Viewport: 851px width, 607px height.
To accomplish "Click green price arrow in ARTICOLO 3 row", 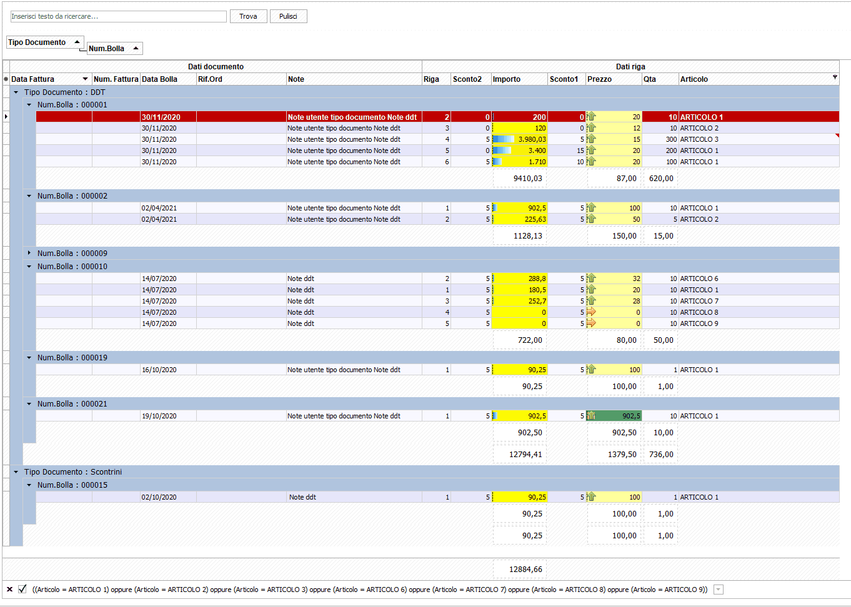I will pos(592,139).
